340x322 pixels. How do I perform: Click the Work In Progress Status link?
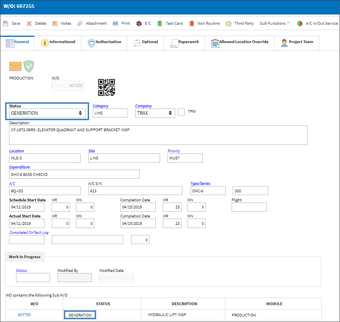22,270
